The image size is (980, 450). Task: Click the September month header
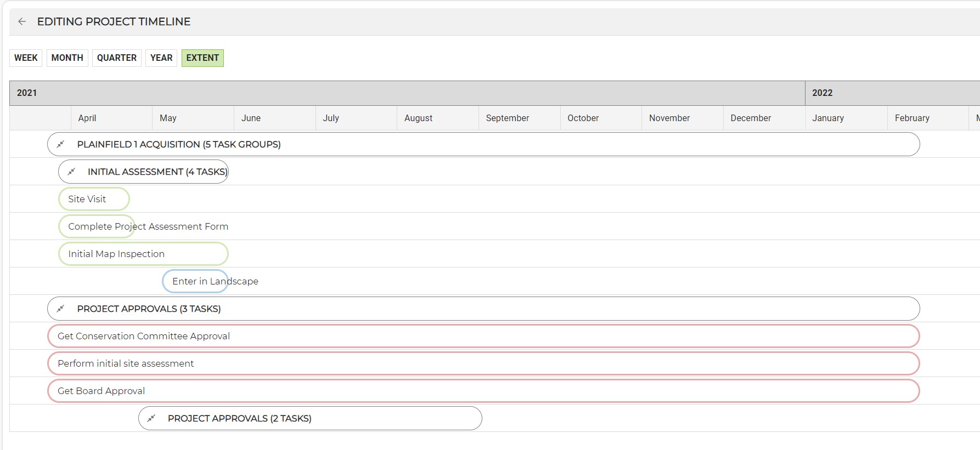[508, 118]
